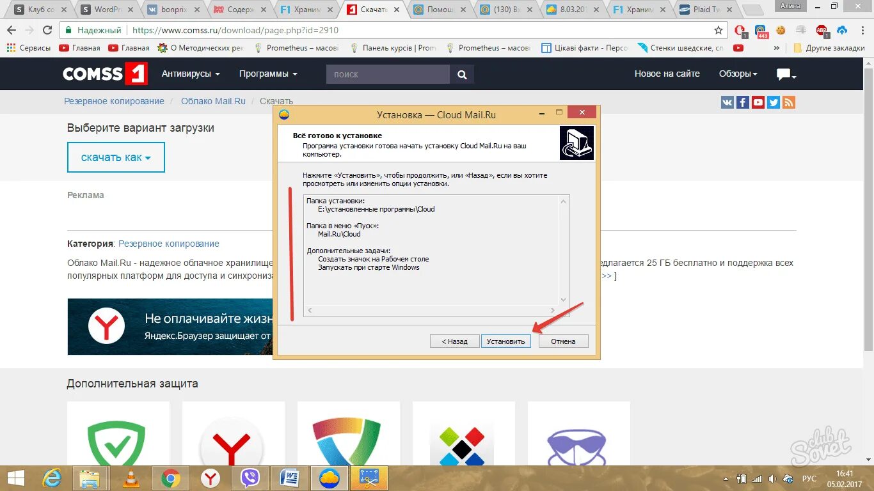Follow Облако Mail.Ru breadcrumb link
Viewport: 874px width, 491px height.
pos(213,101)
